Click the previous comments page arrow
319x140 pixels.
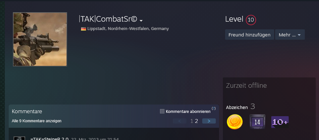pyautogui.click(x=180, y=121)
